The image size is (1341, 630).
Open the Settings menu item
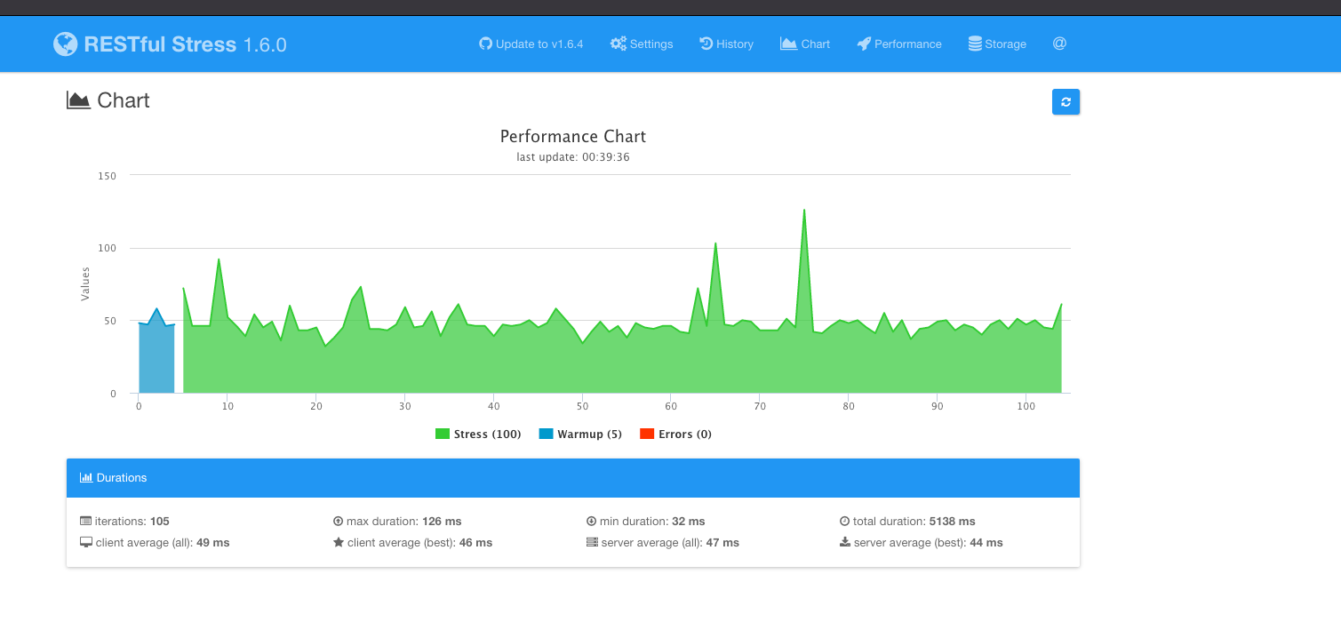(x=642, y=44)
